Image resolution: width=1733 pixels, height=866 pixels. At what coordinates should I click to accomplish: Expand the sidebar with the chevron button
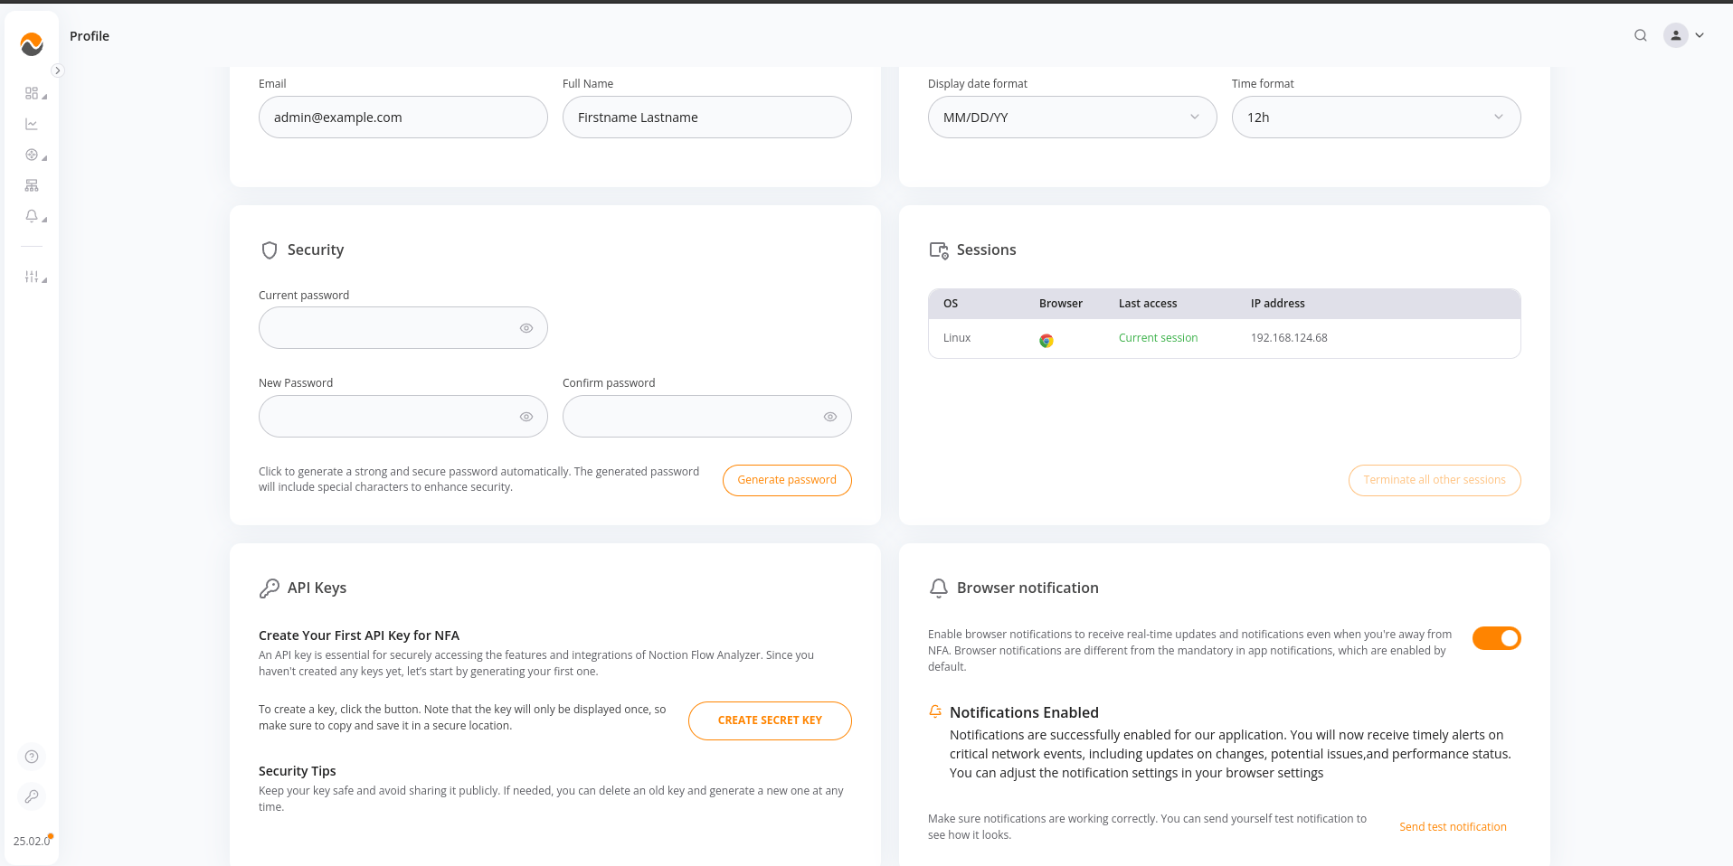[58, 71]
